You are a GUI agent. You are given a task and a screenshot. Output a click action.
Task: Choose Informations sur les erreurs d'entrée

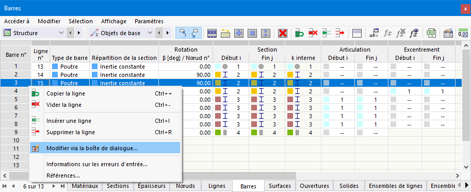[105, 164]
